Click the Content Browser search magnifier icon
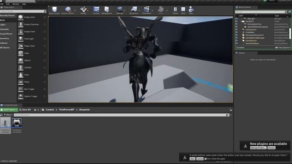This screenshot has width=292, height=164. click(227, 115)
